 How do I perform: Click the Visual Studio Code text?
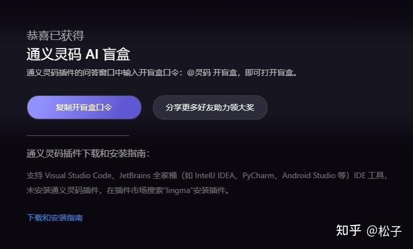[78, 175]
